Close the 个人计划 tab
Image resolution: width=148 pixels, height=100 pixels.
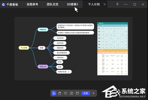coord(105,4)
